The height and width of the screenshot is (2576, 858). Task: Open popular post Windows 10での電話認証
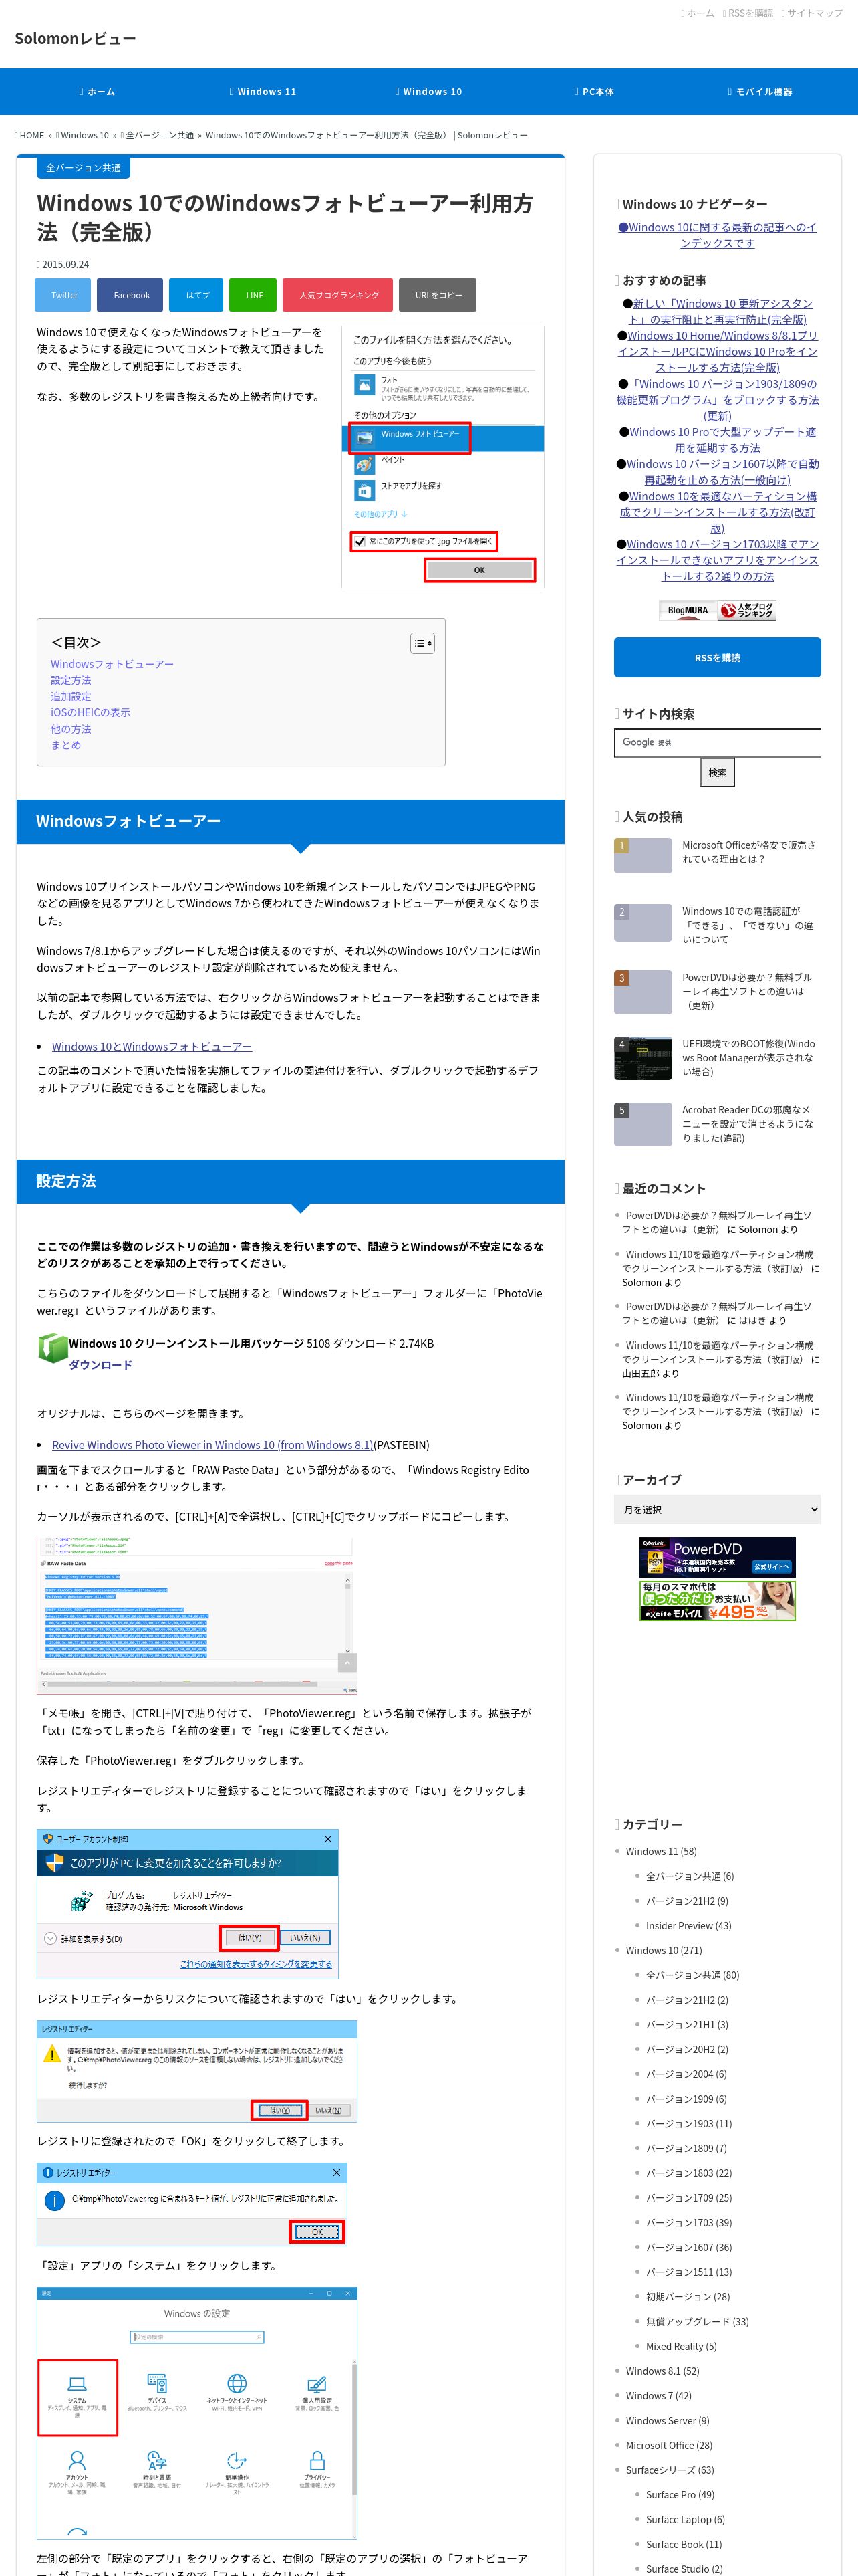pos(748,925)
